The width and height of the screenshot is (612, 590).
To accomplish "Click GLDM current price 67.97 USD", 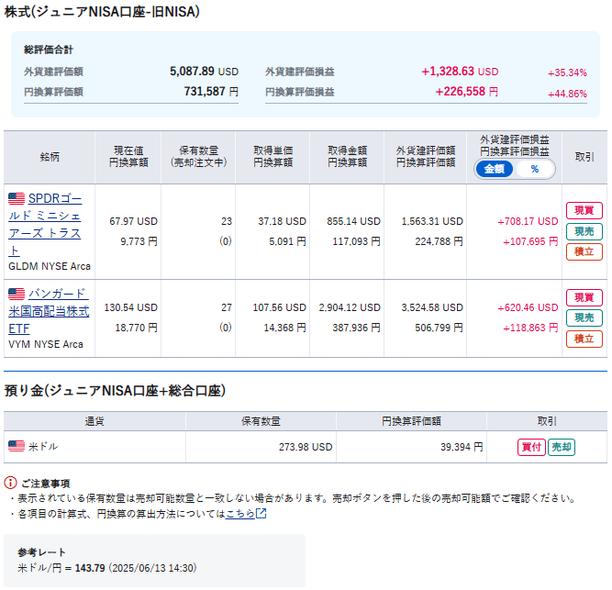I will pyautogui.click(x=133, y=222).
